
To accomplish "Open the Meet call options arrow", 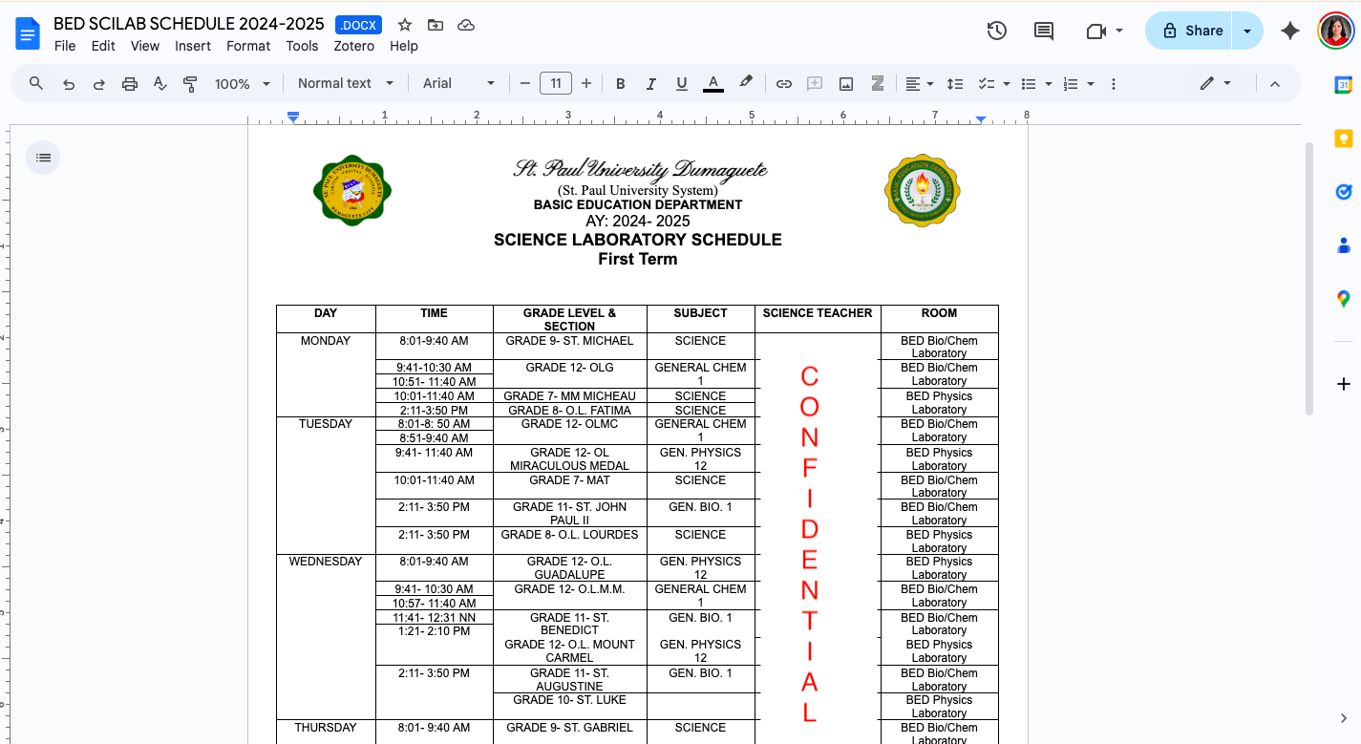I will (1119, 32).
